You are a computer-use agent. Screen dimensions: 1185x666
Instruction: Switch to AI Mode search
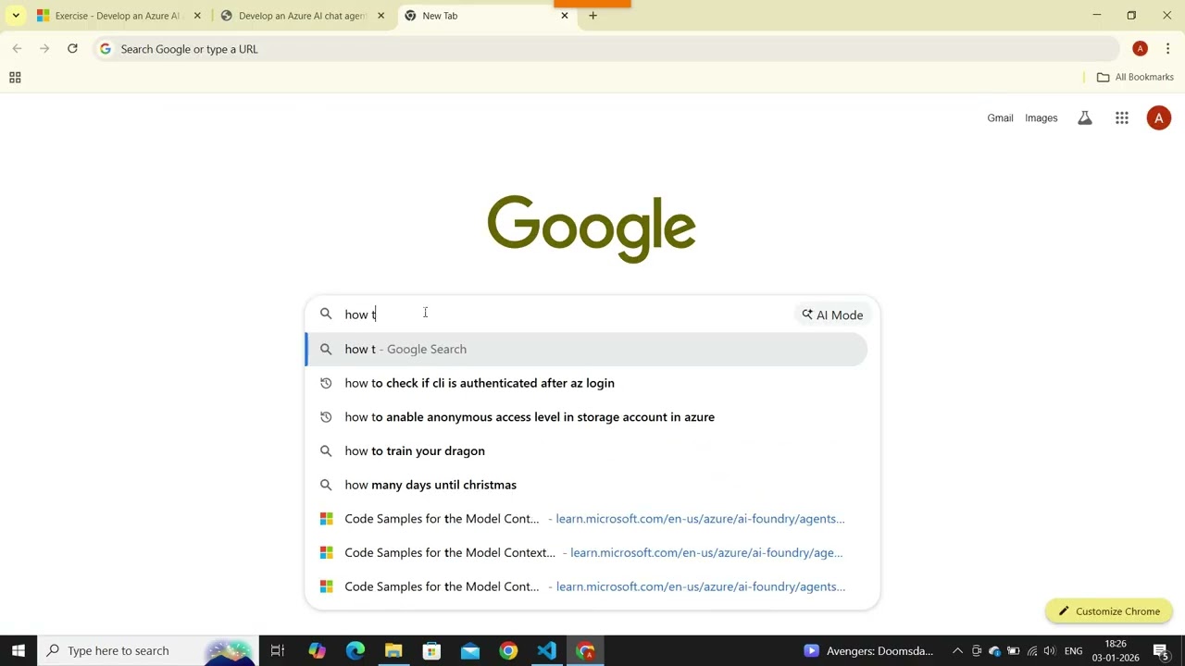832,314
